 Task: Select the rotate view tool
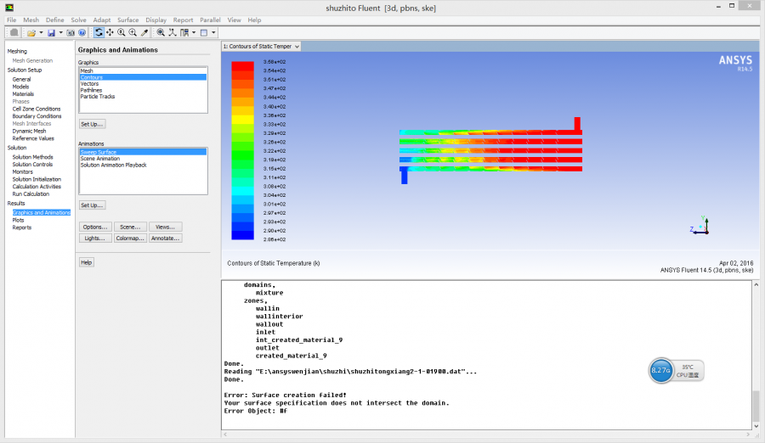click(x=99, y=32)
